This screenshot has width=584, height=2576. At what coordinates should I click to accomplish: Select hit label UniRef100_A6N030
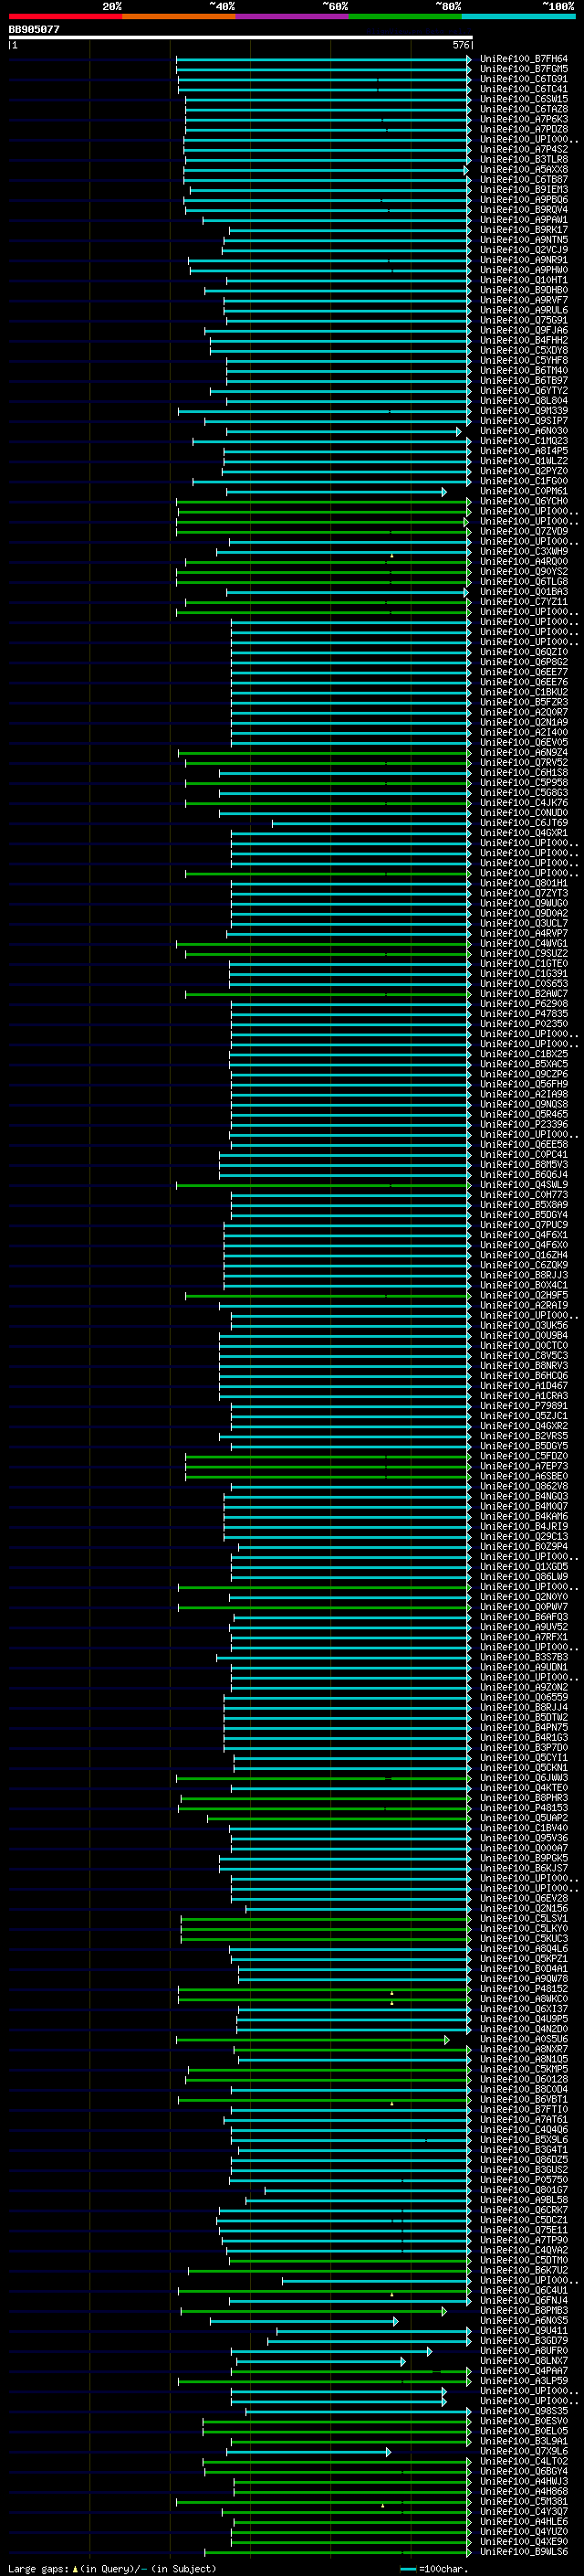[x=524, y=431]
